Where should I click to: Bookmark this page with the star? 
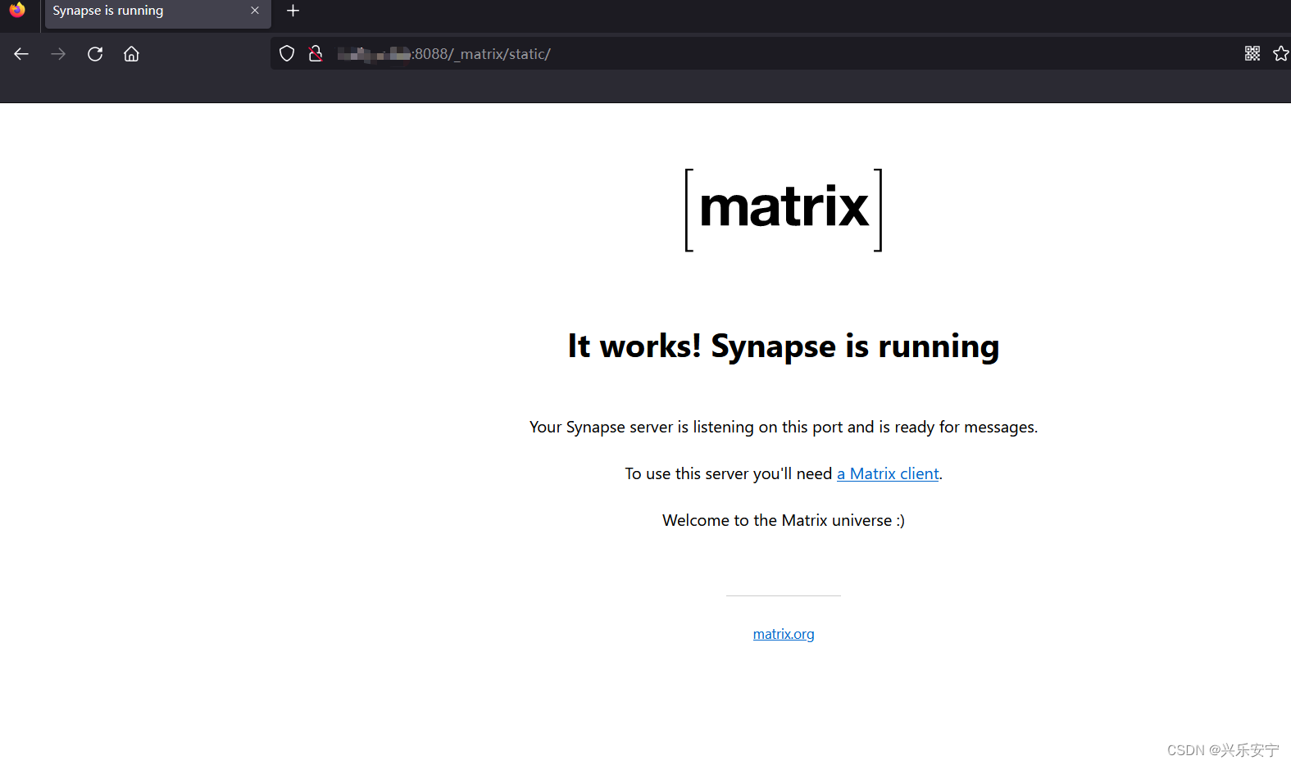tap(1281, 54)
